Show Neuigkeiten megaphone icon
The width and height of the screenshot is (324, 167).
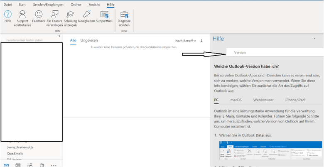click(x=86, y=14)
